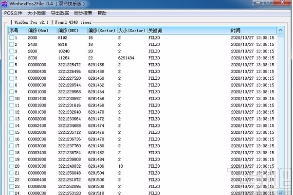Sort by the 关键词 column header

[188, 31]
